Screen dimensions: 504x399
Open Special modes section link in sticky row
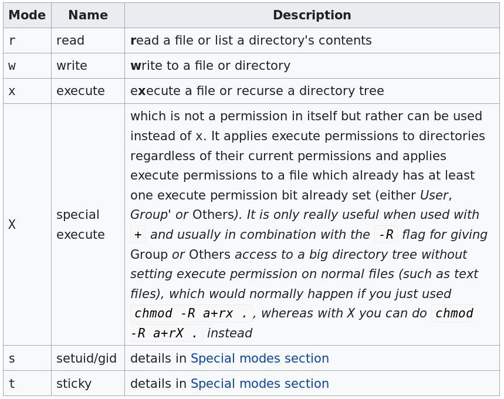pyautogui.click(x=259, y=384)
